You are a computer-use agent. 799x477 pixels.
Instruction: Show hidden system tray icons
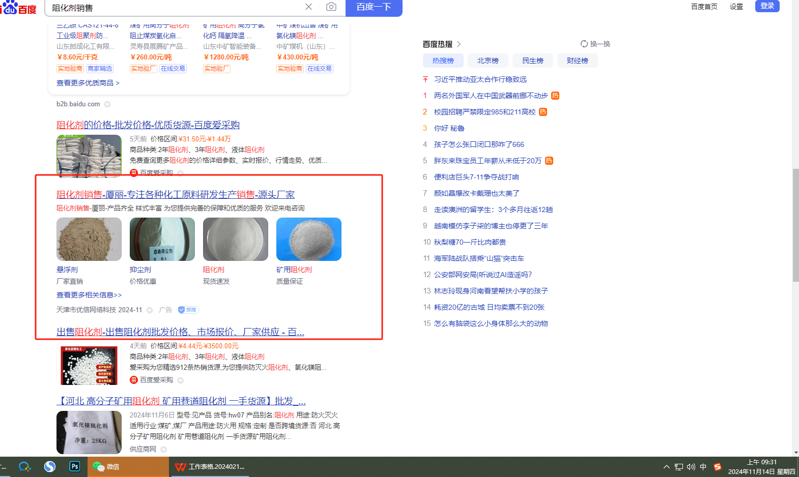pyautogui.click(x=666, y=467)
